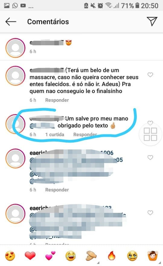Open the direct message paper plane icon
Viewport: 163px width, 266px height.
(x=152, y=21)
